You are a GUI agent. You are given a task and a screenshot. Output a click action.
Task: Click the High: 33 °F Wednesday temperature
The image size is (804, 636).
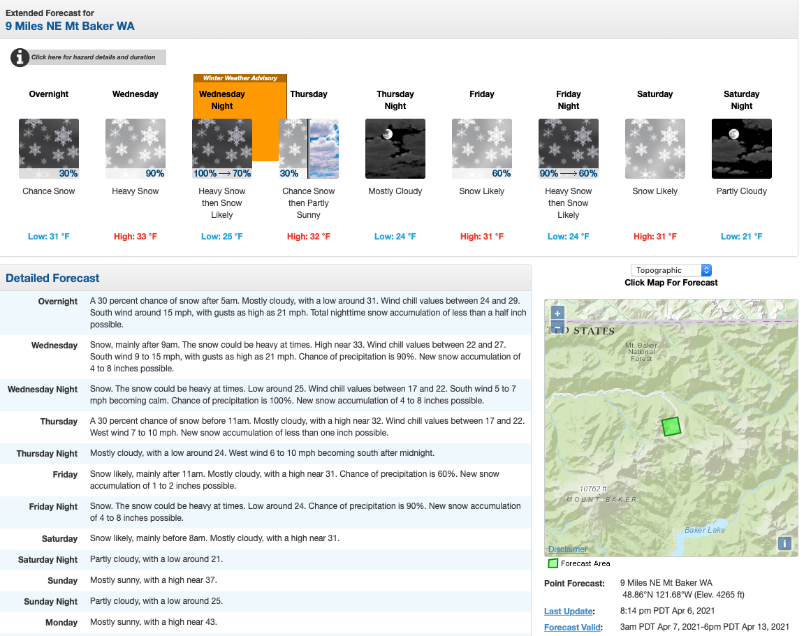pyautogui.click(x=136, y=236)
